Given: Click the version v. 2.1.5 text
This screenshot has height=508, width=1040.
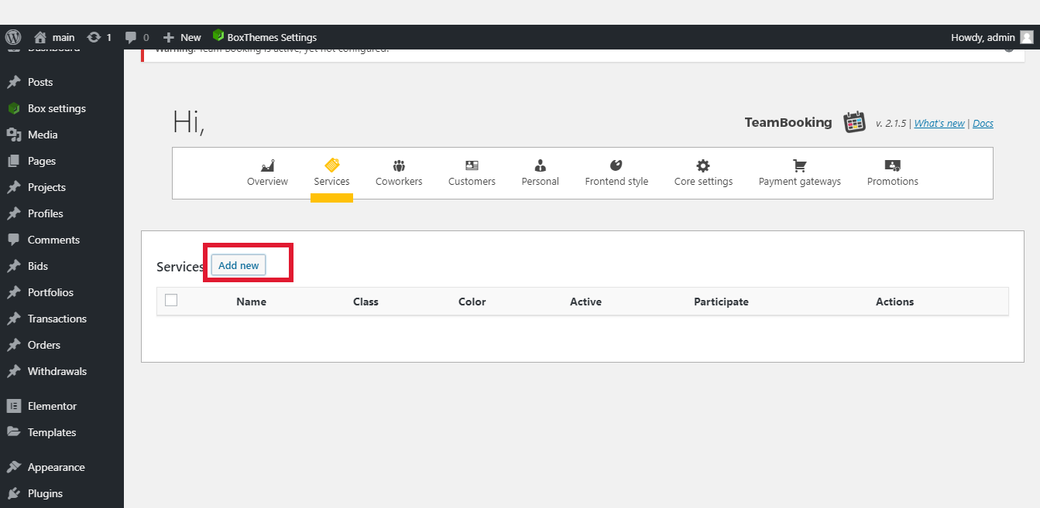Looking at the screenshot, I should 893,123.
